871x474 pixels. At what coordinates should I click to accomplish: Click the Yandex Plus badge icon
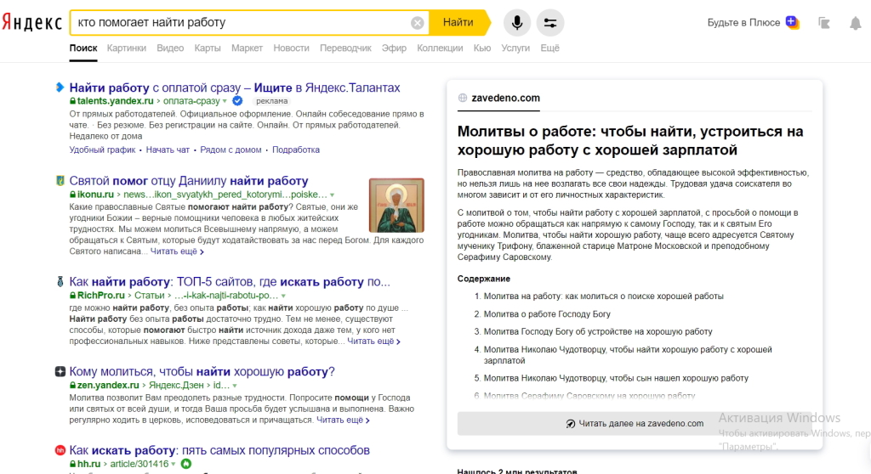pos(792,23)
